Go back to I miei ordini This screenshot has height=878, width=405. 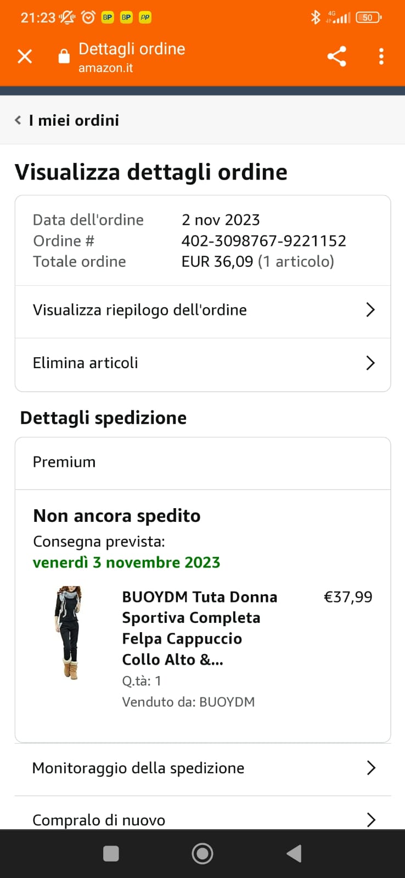[74, 120]
